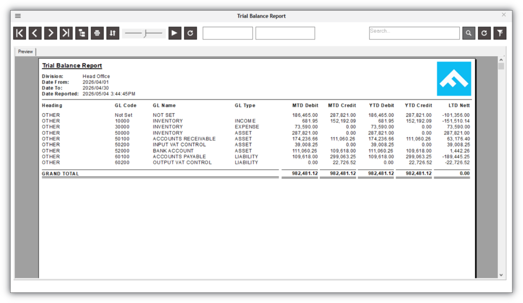
Task: Click Date From value '2026/04/01'
Action: pyautogui.click(x=96, y=82)
